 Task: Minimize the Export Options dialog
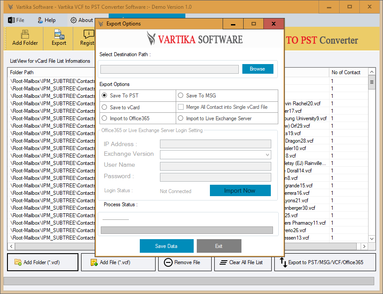click(x=233, y=24)
